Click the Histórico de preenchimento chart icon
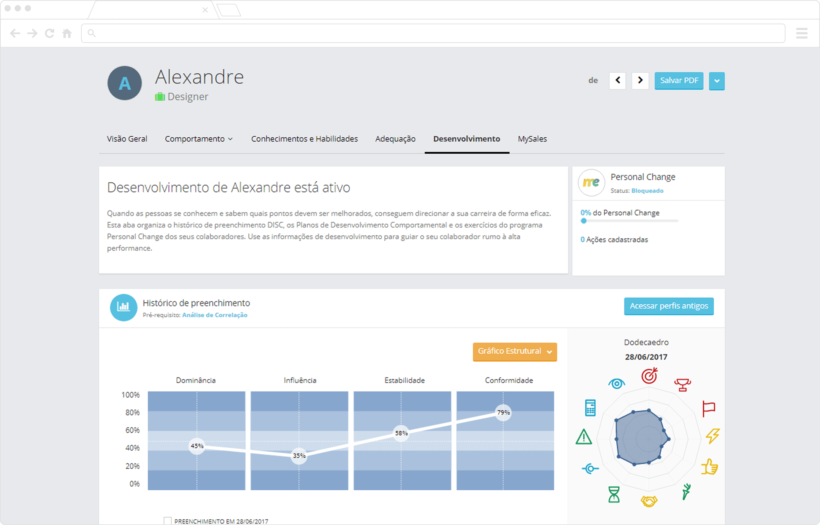Viewport: 820px width, 525px height. [x=123, y=308]
